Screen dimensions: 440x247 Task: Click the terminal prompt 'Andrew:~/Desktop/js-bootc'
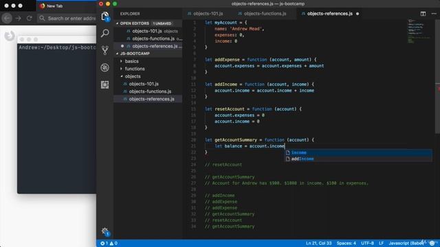click(x=57, y=47)
